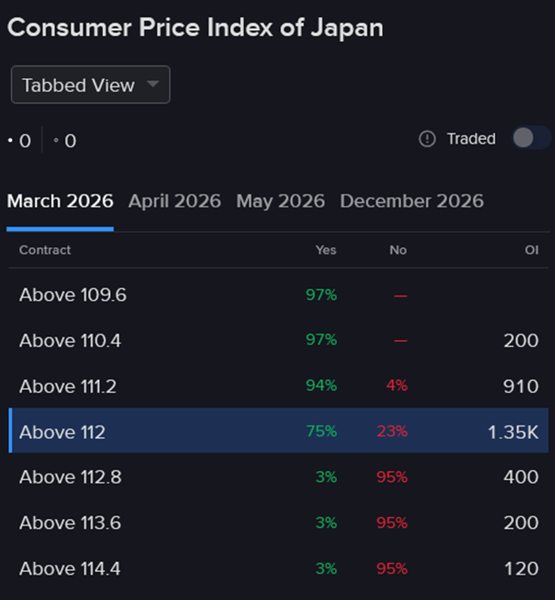Click the info icon beside Traded
555x600 pixels.
click(x=428, y=139)
